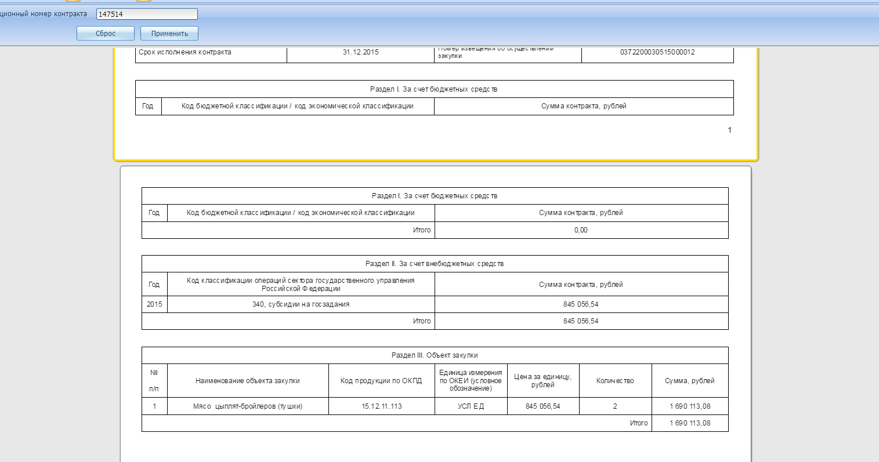This screenshot has height=462, width=879.
Task: Click the date 31.12.2015
Action: [x=360, y=52]
